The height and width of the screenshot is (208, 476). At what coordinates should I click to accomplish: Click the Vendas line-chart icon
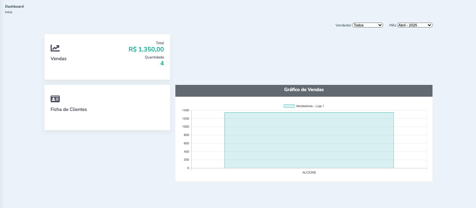[x=55, y=48]
